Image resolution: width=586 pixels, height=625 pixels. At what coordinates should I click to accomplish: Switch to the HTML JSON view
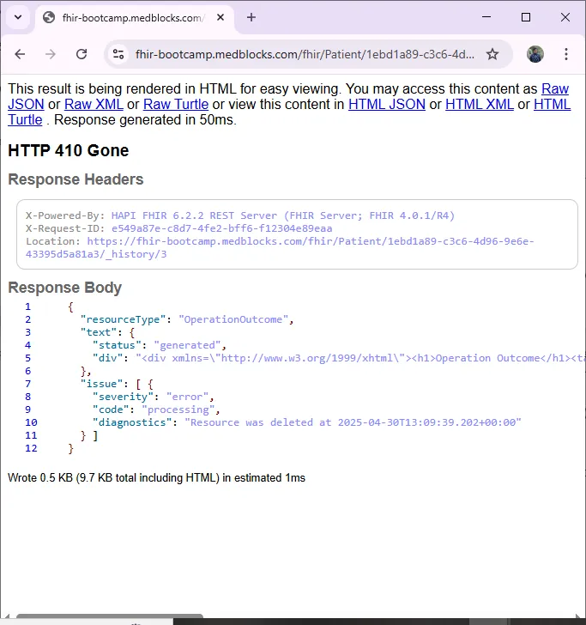(386, 104)
